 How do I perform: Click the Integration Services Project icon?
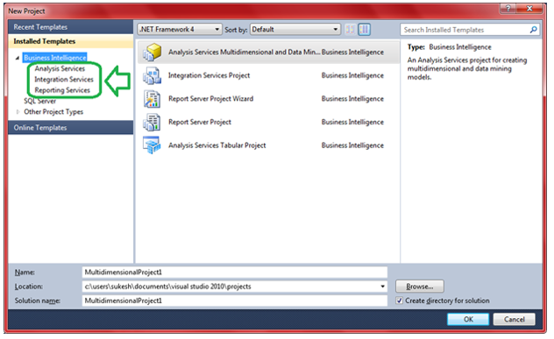coord(153,75)
